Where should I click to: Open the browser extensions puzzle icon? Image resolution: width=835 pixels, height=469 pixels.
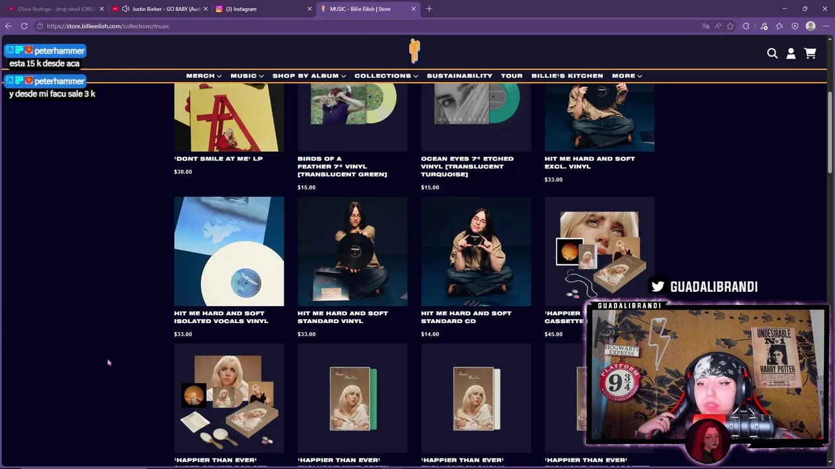[x=746, y=26]
